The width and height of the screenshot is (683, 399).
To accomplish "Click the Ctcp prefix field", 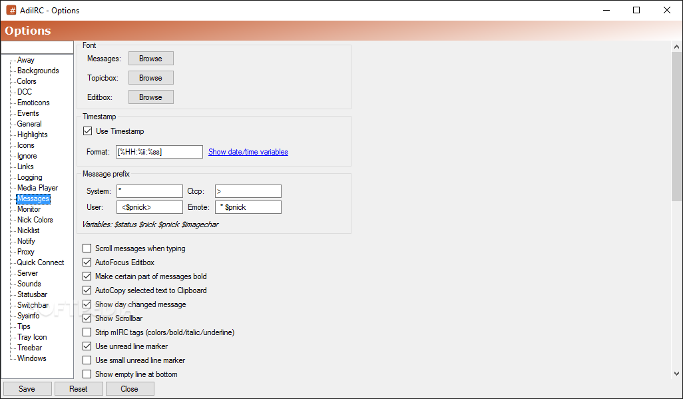I will 248,191.
